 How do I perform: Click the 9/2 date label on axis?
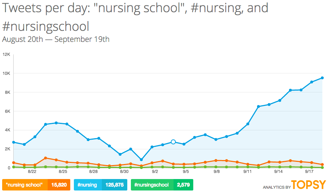point(155,172)
